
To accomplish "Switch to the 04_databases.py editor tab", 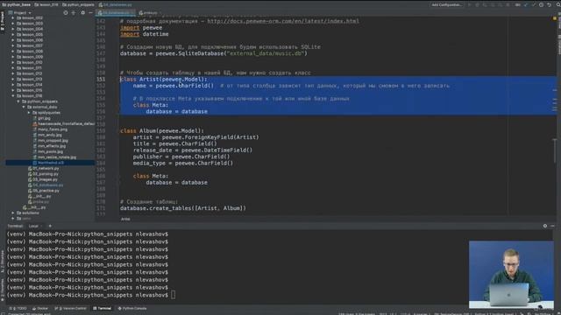I will tap(116, 12).
